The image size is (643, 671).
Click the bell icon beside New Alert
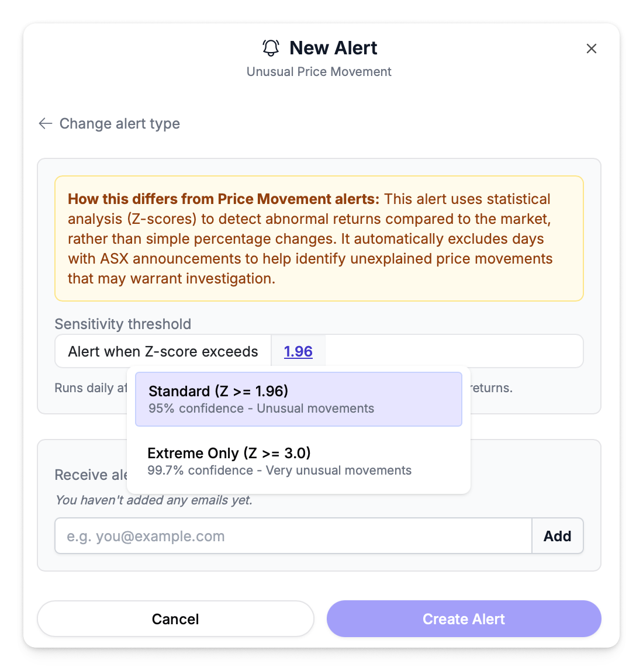pos(271,48)
